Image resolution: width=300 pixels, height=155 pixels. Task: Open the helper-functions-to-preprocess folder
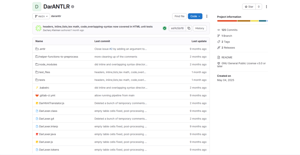tap(59, 57)
